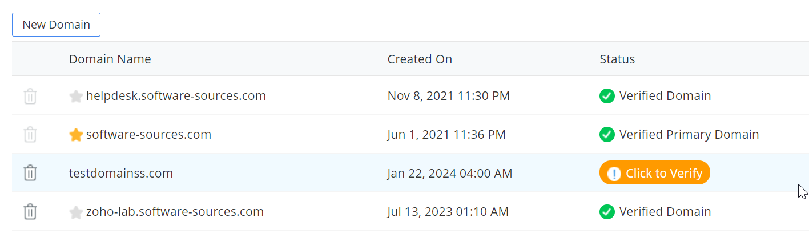809x237 pixels.
Task: Set helpdesk.software-sources.com as primary via star
Action: click(x=76, y=96)
